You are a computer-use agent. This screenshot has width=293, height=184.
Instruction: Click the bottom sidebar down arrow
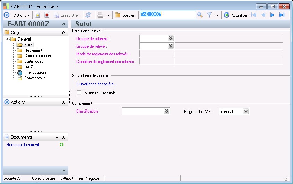pyautogui.click(x=64, y=171)
